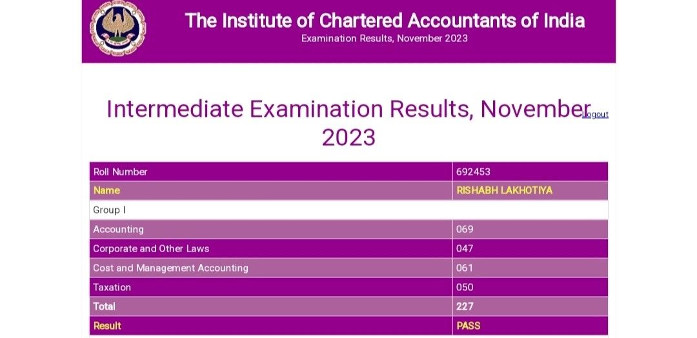697x338 pixels.
Task: Click Cost and Management Accounting cell
Action: (270, 268)
